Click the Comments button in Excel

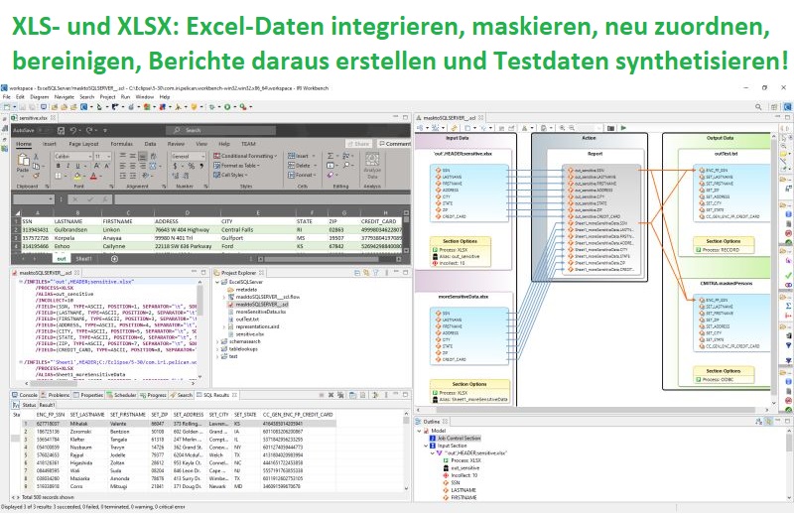[x=394, y=143]
